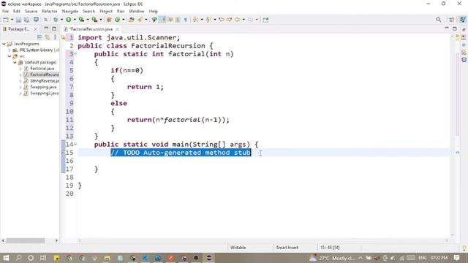Open the Refactor menu
Screen dimensions: 468x263
[x=50, y=12]
